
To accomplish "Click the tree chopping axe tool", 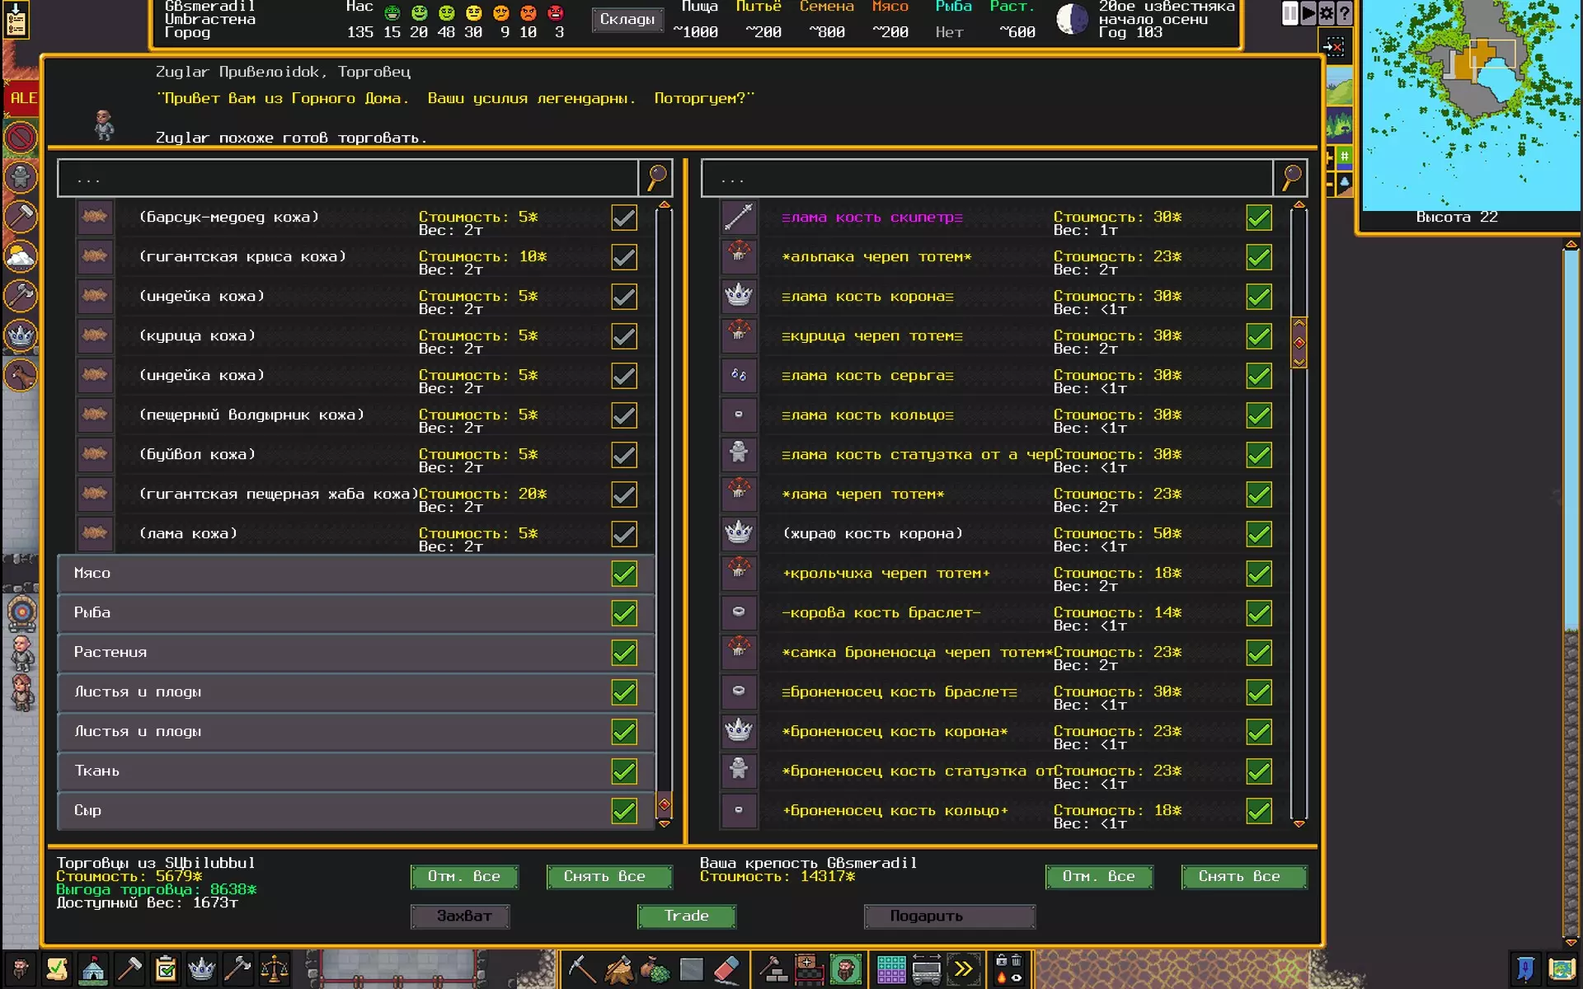I will (619, 969).
